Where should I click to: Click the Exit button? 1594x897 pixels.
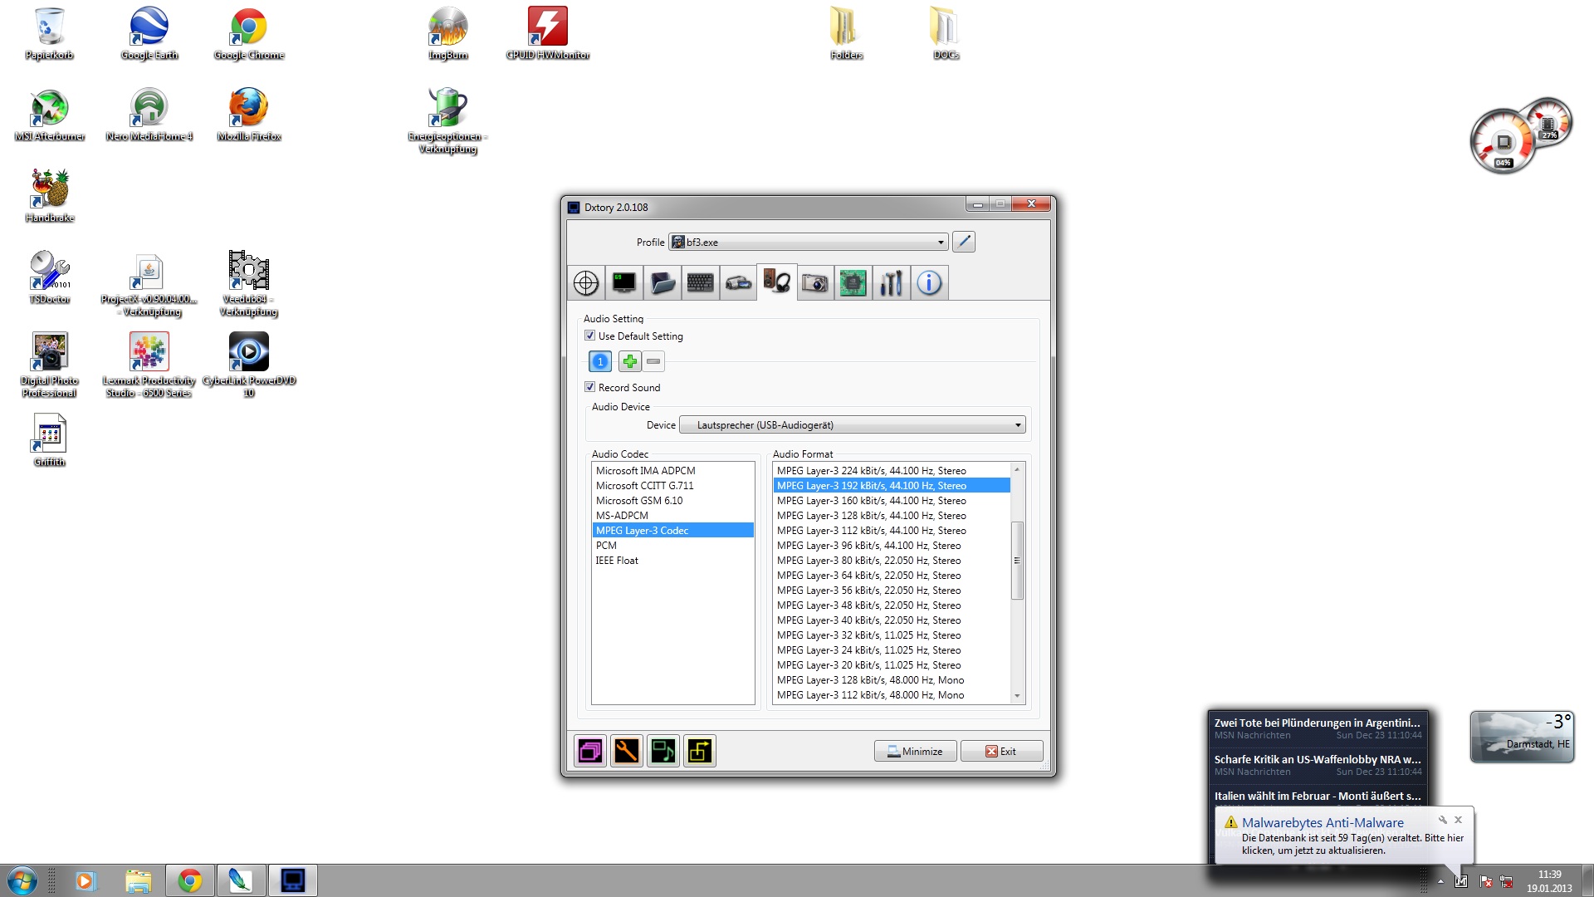[1001, 752]
